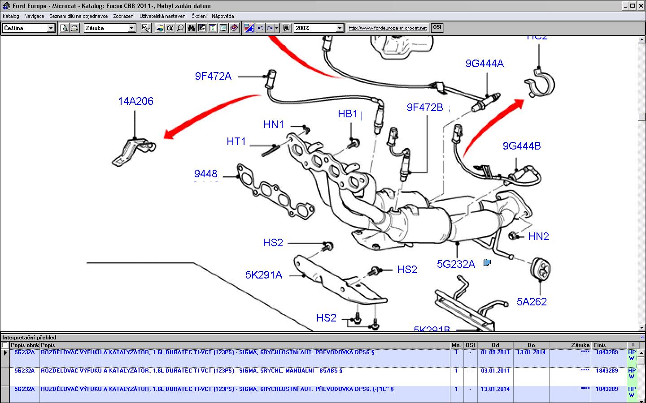The width and height of the screenshot is (646, 403).
Task: Click the dollar price icon
Action: tap(213, 28)
